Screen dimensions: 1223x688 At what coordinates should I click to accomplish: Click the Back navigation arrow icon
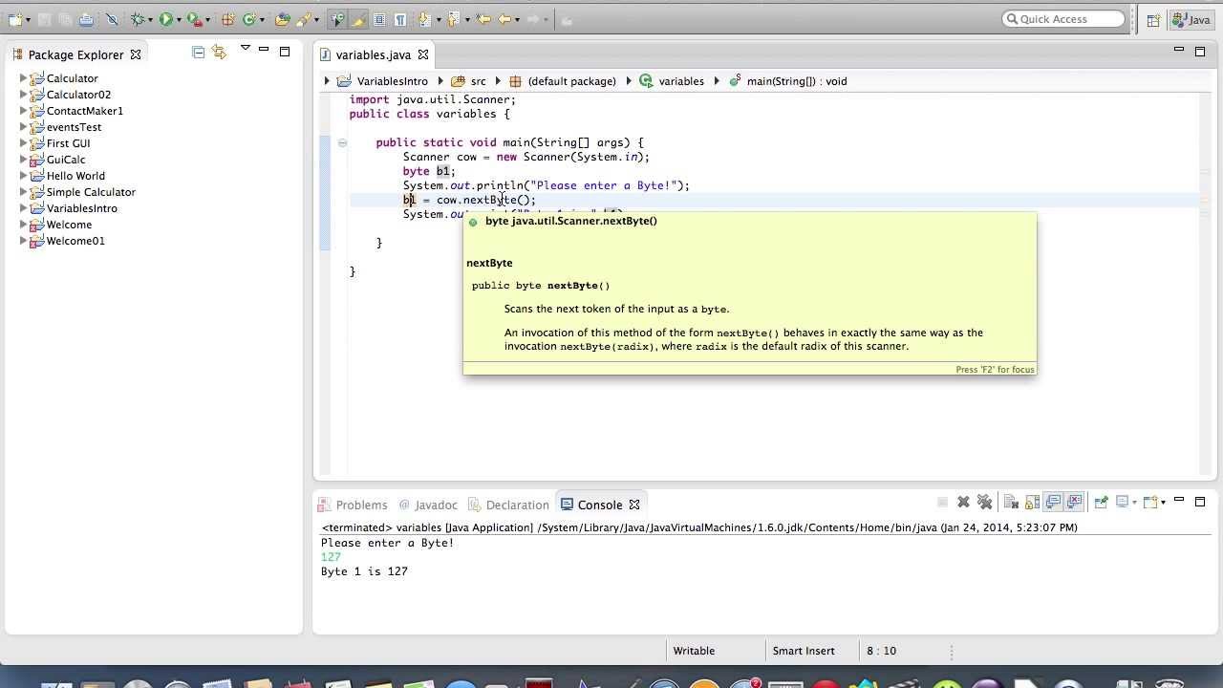(x=504, y=19)
